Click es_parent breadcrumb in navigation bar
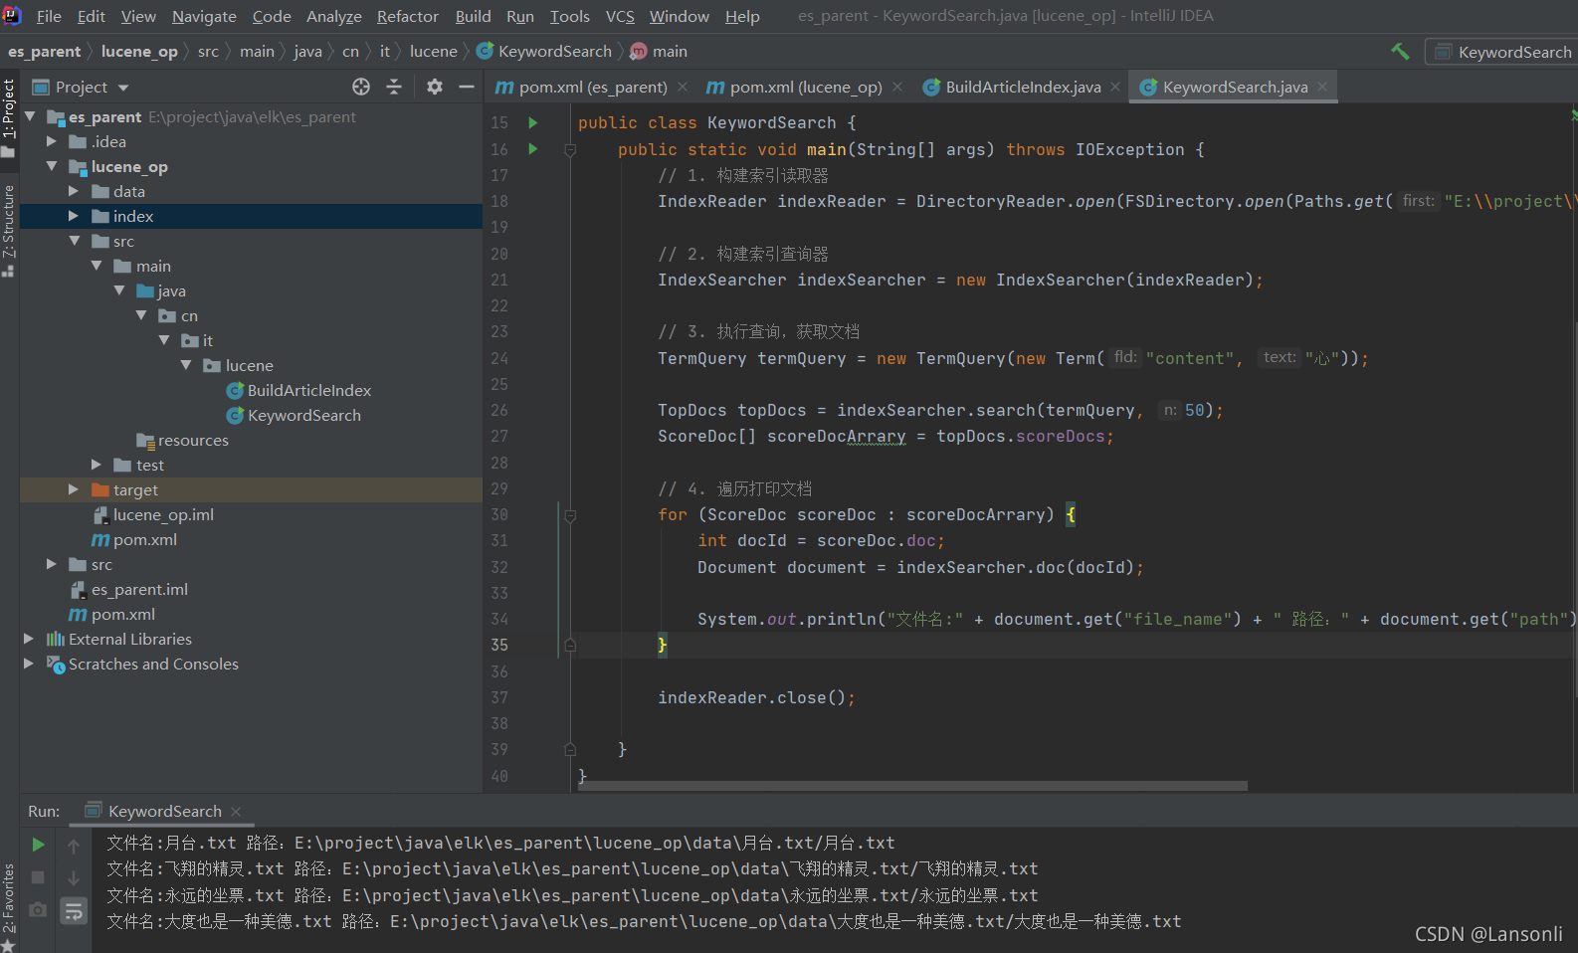This screenshot has height=953, width=1578. (45, 52)
